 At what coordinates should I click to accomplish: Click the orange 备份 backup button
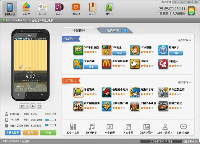click(31, 132)
